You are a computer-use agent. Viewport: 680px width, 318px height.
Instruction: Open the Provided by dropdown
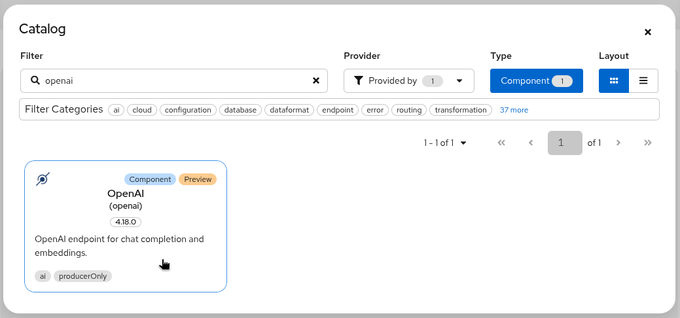tap(409, 80)
